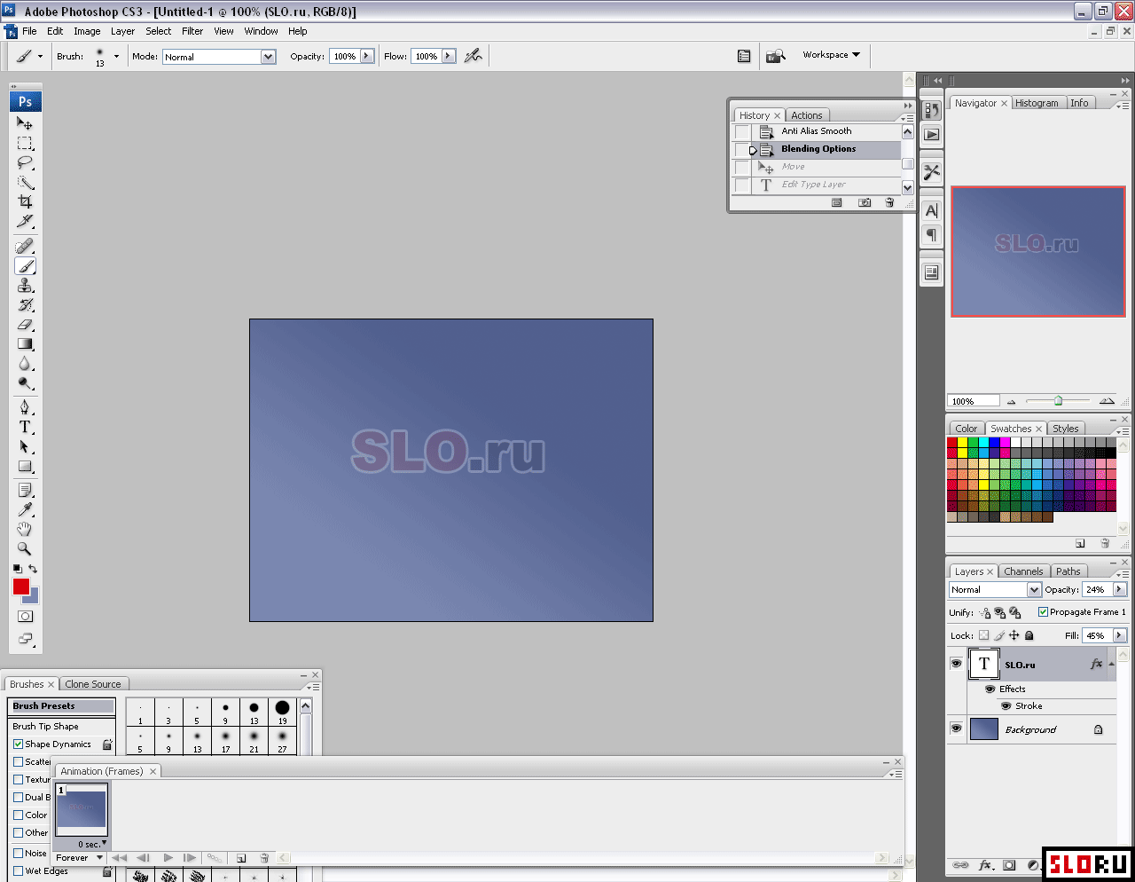
Task: Open Flow slider arrow in options bar
Action: pos(448,56)
